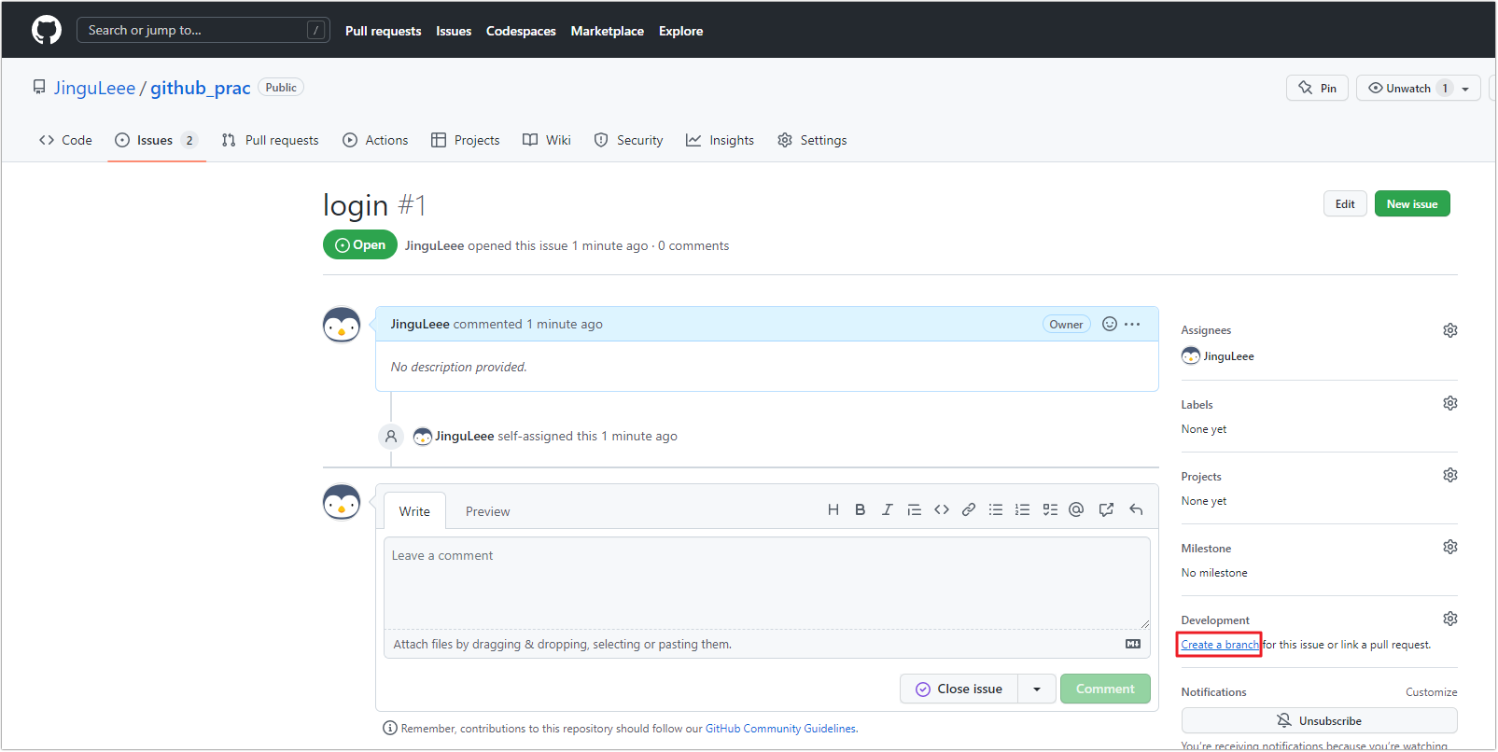Viewport: 1498px width, 752px height.
Task: Click the Close issue button
Action: pyautogui.click(x=959, y=689)
